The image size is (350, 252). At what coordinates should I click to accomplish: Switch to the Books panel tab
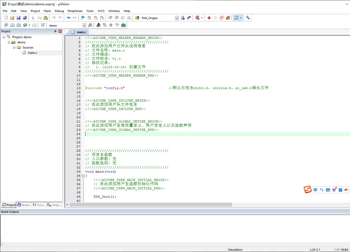[x=23, y=205]
